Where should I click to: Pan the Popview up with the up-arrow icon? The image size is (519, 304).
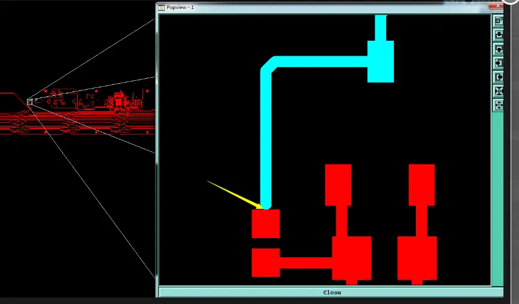499,35
